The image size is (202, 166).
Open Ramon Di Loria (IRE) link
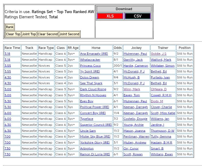(95, 154)
